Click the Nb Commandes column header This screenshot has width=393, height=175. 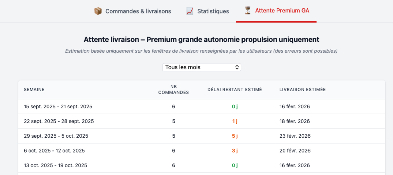tap(174, 90)
